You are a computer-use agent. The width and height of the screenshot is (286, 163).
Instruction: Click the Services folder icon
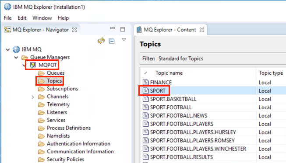(42, 120)
